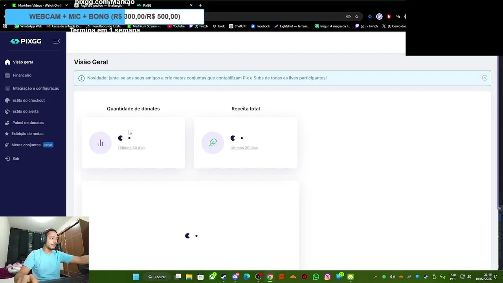The height and width of the screenshot is (283, 503).
Task: Open WhatsApp from taskbar
Action: [316, 277]
